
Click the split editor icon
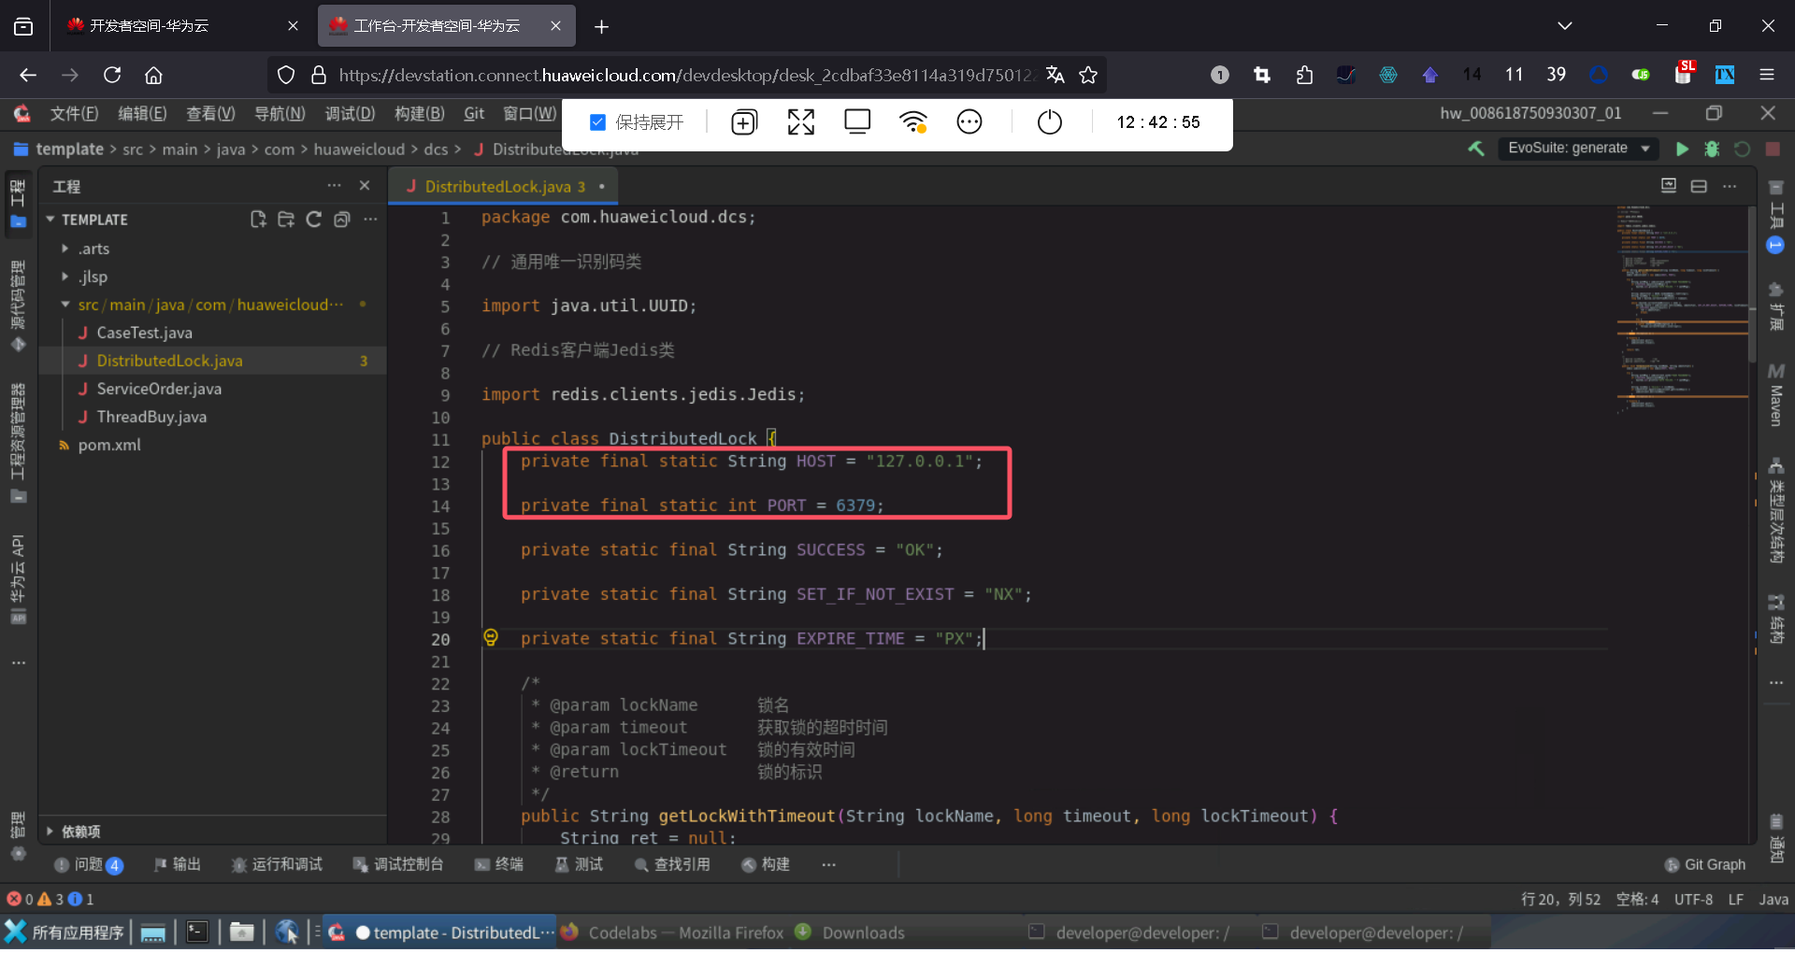click(1699, 186)
